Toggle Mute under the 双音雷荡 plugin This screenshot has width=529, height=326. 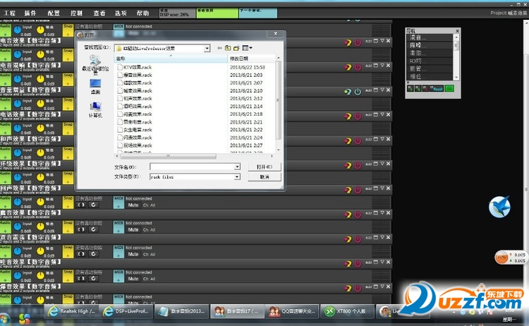(x=133, y=254)
